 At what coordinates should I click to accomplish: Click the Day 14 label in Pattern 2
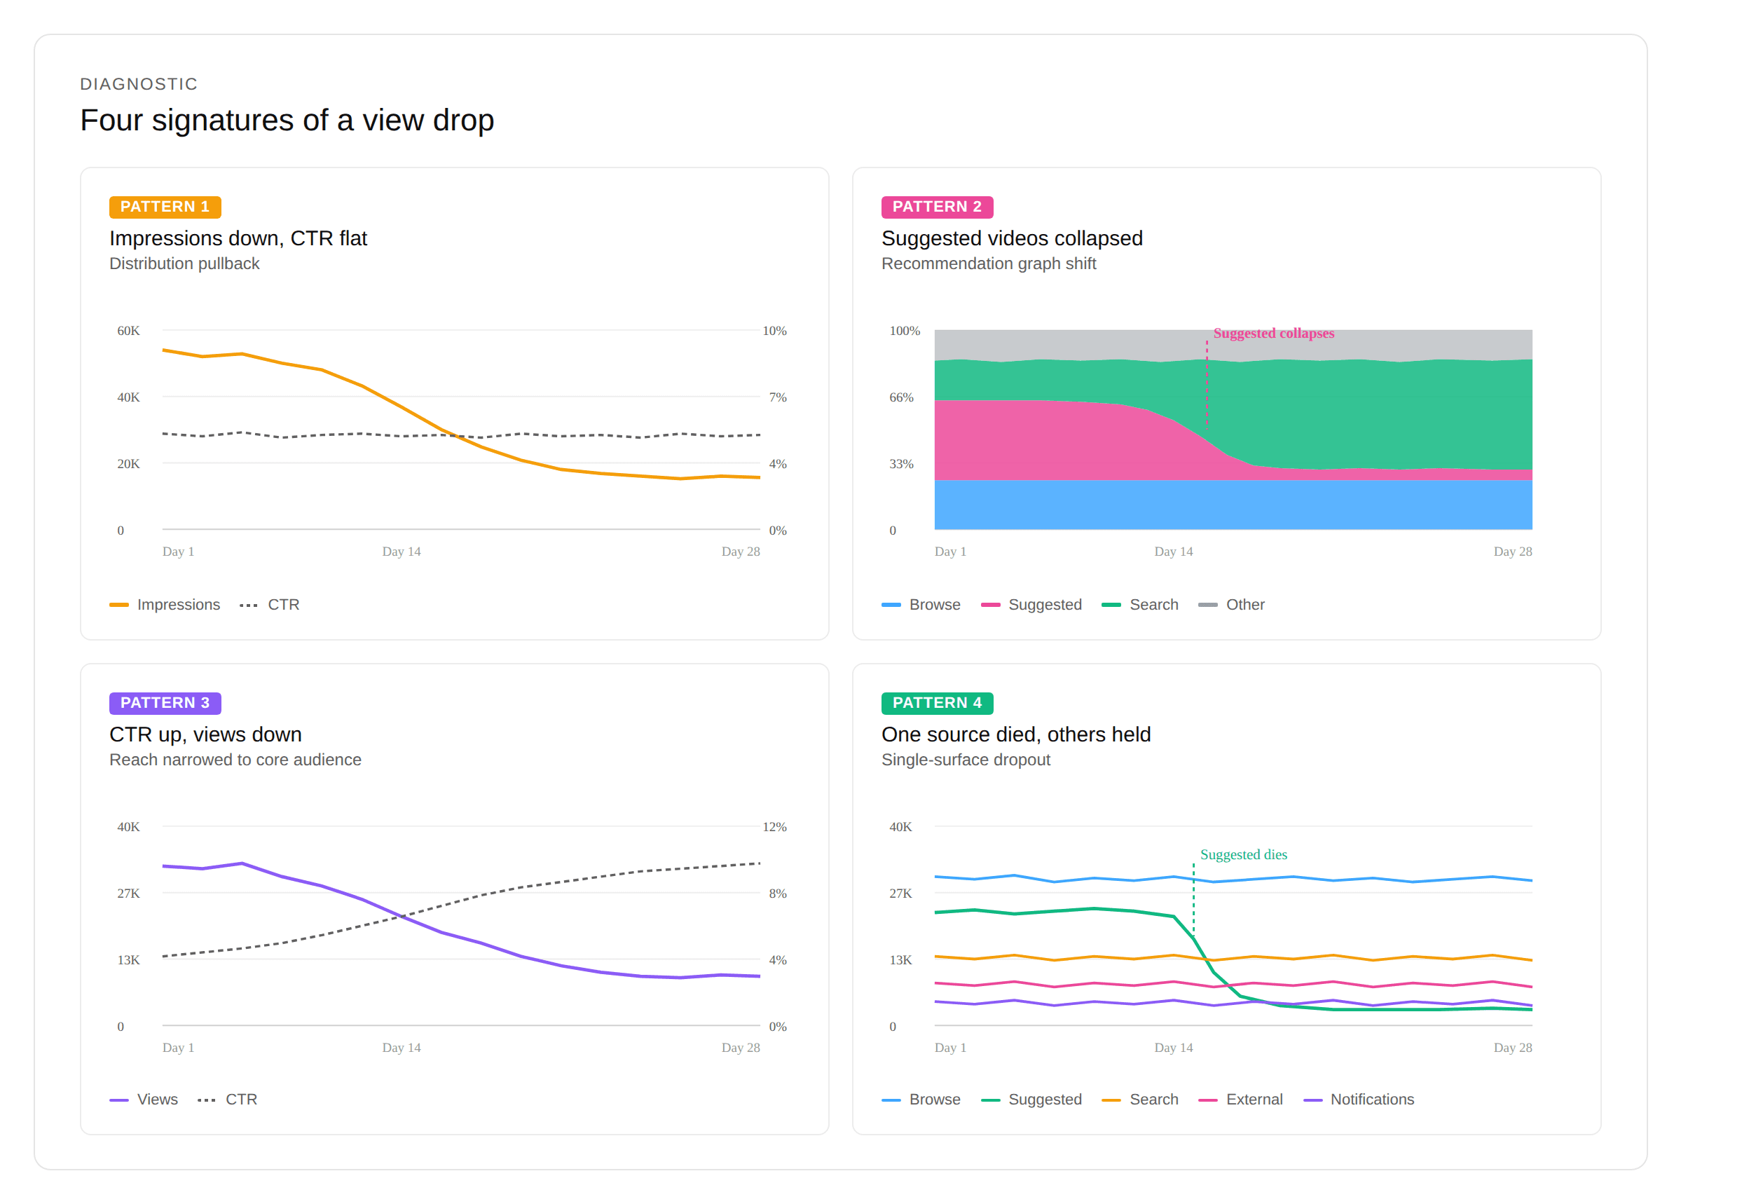(1174, 552)
